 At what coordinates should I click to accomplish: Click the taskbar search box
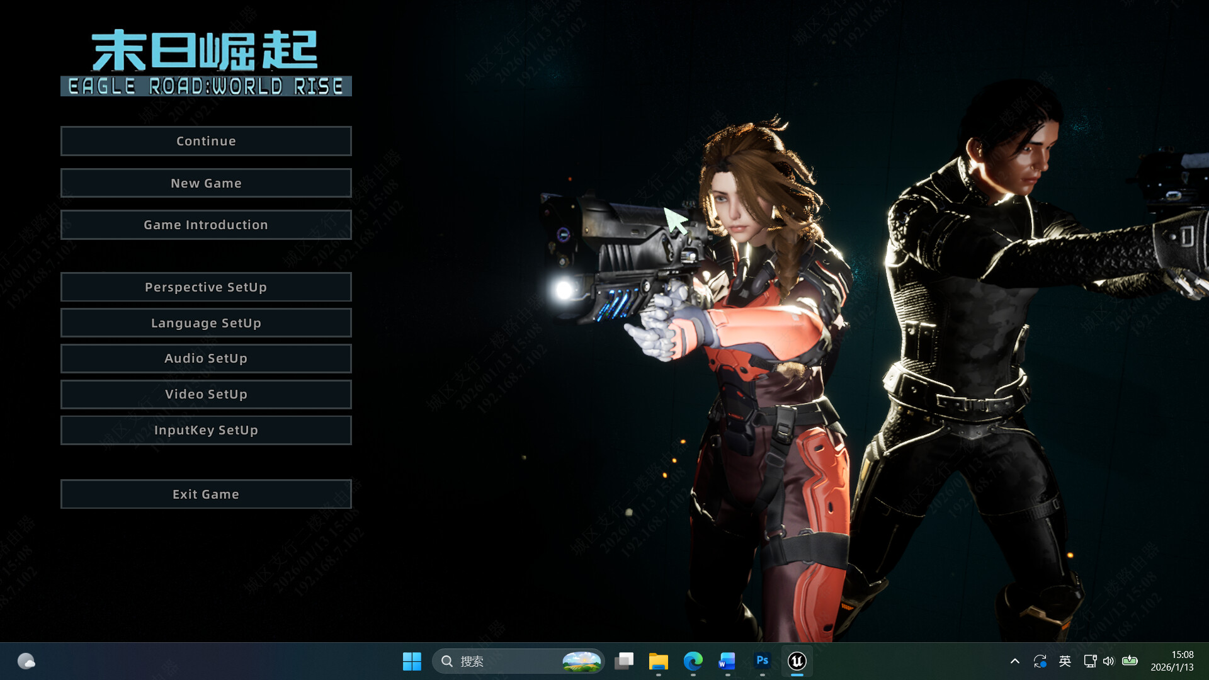(497, 661)
